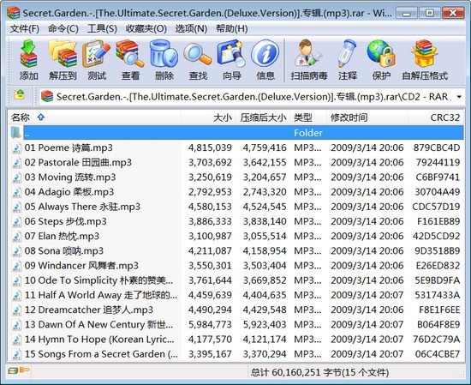Open the 向导 (Wizard) tool
The width and height of the screenshot is (471, 385).
coord(231,60)
